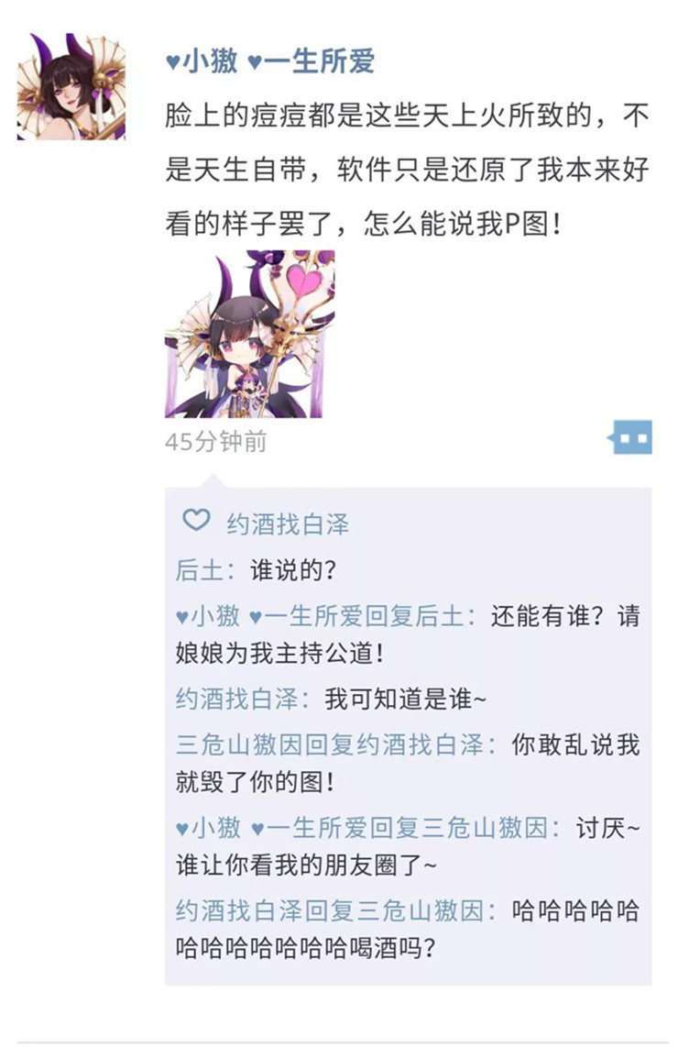Open 后土 commenter name
The width and height of the screenshot is (678, 1047).
pyautogui.click(x=199, y=569)
